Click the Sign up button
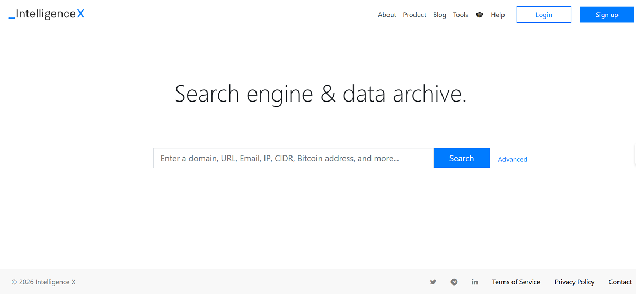This screenshot has width=636, height=294. [607, 15]
